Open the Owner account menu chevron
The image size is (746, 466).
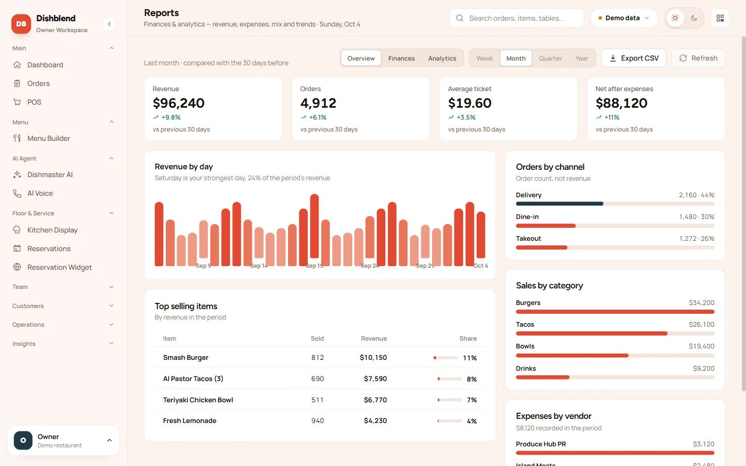pyautogui.click(x=109, y=441)
